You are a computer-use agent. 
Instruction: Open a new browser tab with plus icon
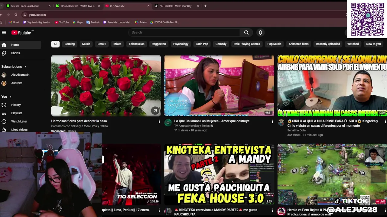click(x=205, y=6)
